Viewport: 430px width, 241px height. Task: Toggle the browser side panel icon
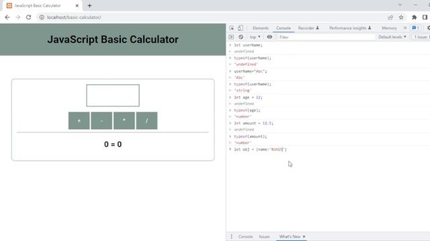425,17
